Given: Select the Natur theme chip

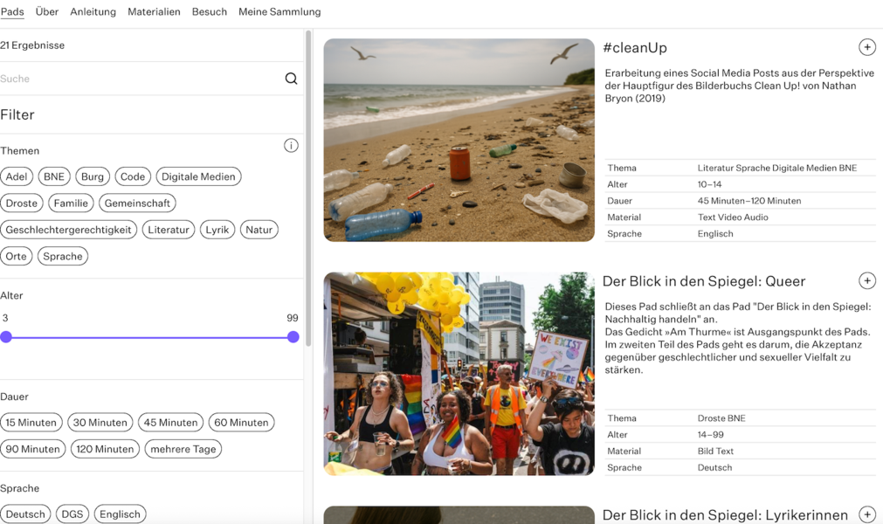Looking at the screenshot, I should pos(259,230).
